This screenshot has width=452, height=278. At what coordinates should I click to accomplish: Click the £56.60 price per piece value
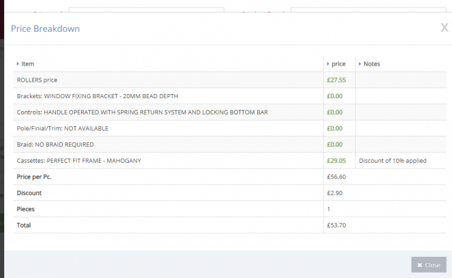(337, 176)
